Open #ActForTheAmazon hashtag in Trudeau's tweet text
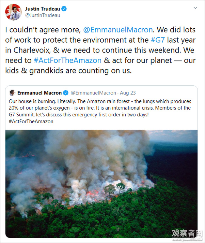 coord(67,60)
